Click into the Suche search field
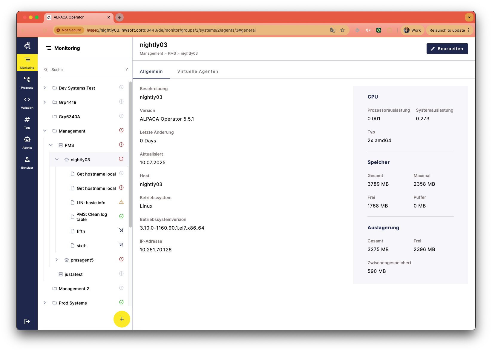The image size is (492, 352). click(x=87, y=70)
